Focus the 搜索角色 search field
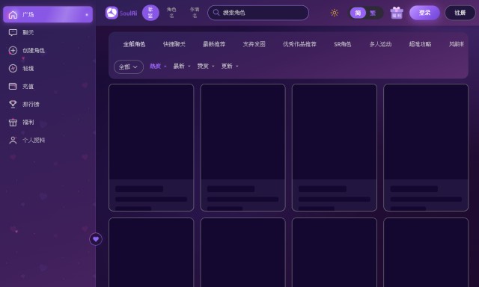Screen dimensions: 479x287 pos(258,13)
